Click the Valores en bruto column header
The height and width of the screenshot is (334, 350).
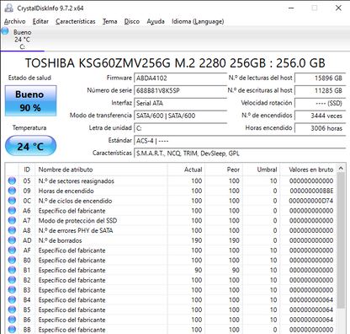tap(308, 170)
